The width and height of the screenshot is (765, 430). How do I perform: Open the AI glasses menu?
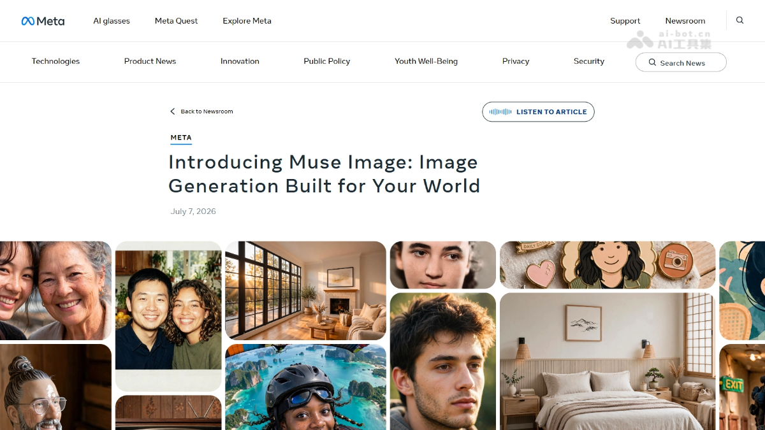coord(112,21)
